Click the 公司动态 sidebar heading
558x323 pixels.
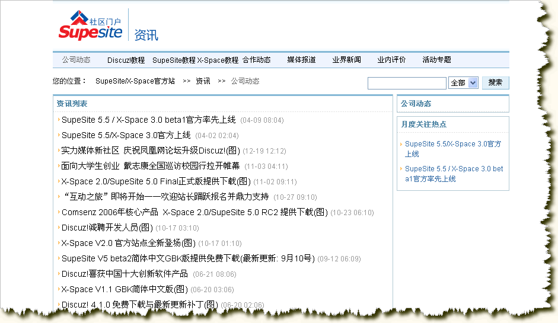coord(416,104)
